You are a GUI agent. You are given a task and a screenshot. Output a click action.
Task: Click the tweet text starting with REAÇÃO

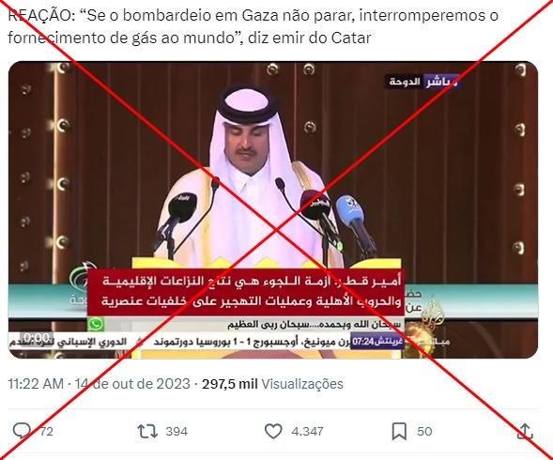(x=253, y=26)
